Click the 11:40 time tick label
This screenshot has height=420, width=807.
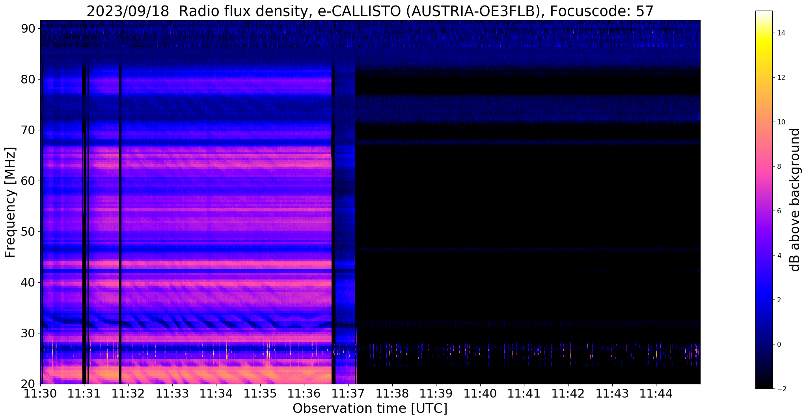[480, 394]
